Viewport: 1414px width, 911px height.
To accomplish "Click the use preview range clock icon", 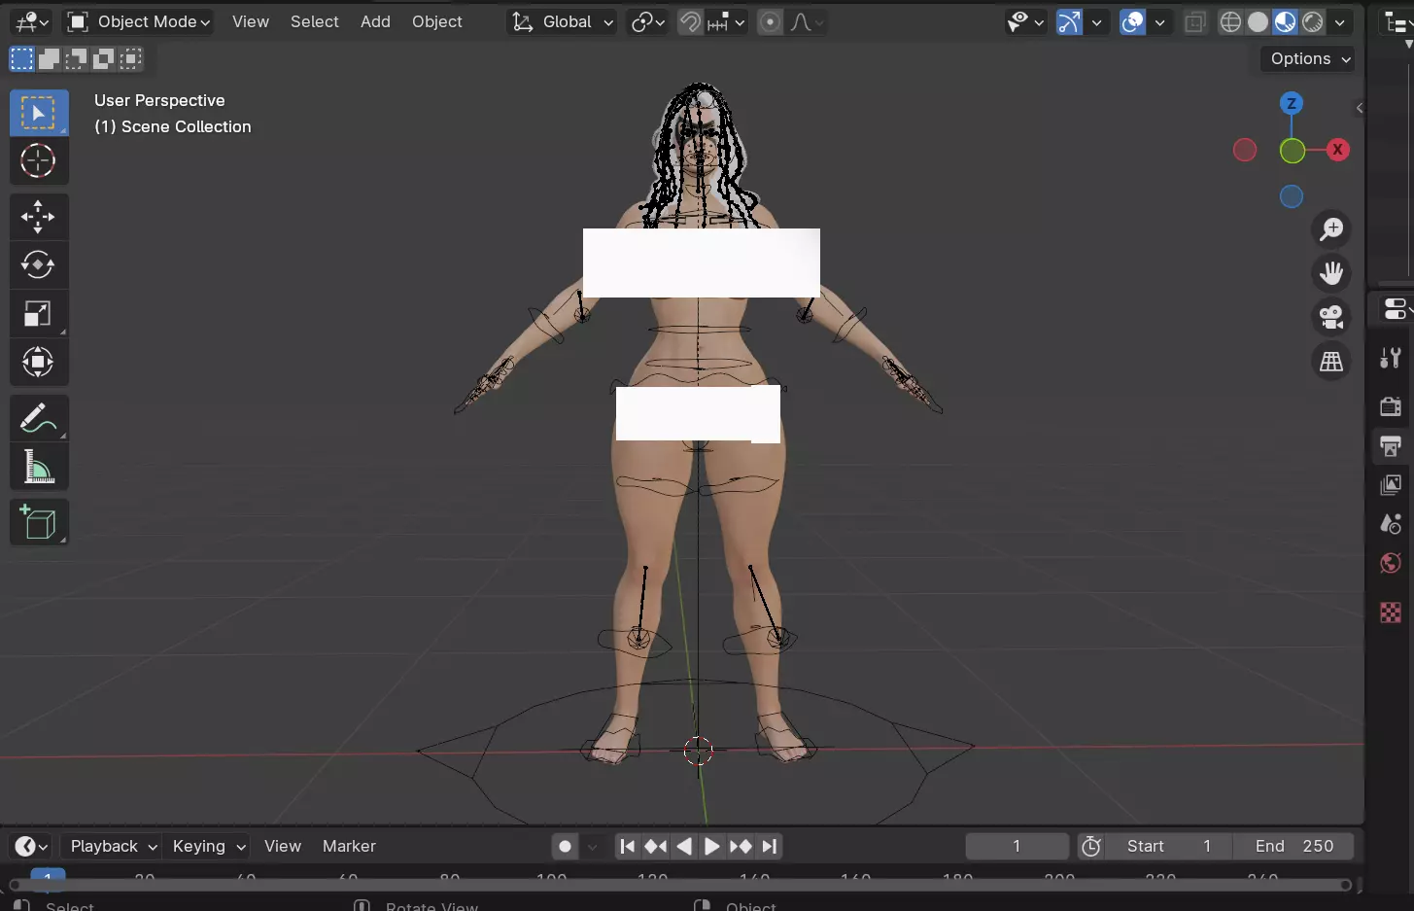I will pyautogui.click(x=1091, y=847).
